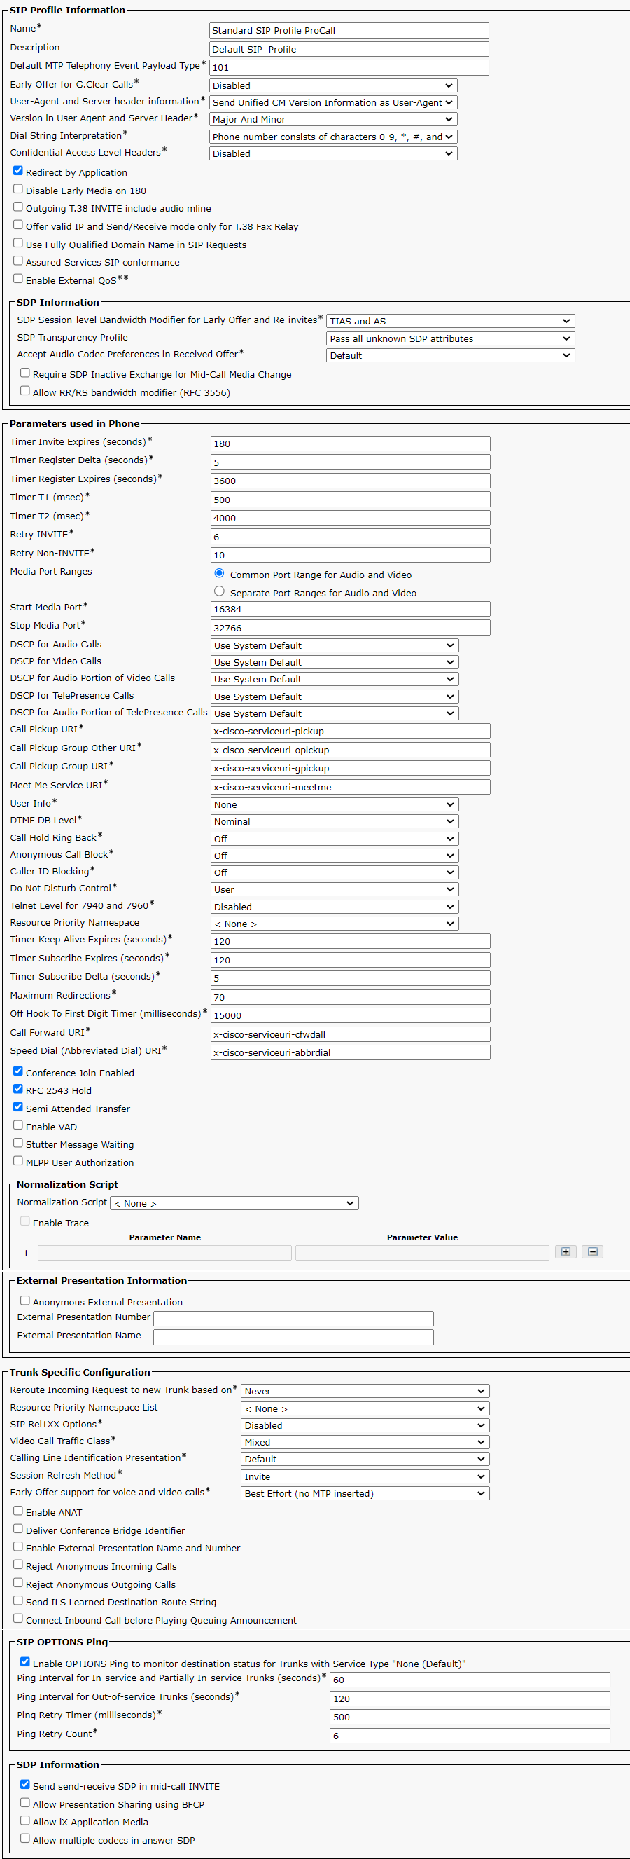The height and width of the screenshot is (1859, 630).
Task: Expand the SDP Transparency Profile dropdown
Action: [450, 338]
